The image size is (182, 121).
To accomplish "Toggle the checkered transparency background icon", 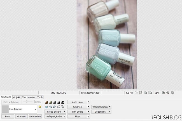I will coord(137,93).
